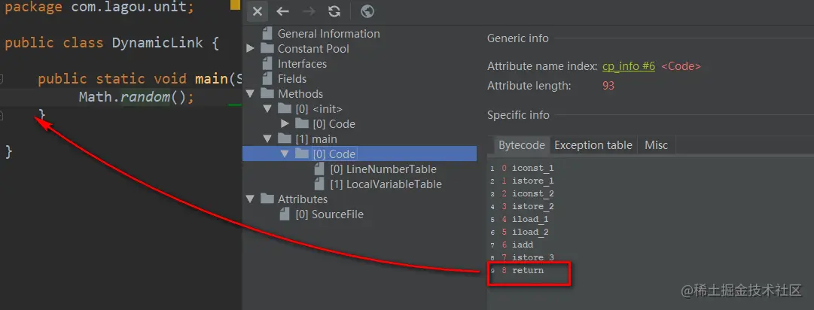The width and height of the screenshot is (814, 310).
Task: Collapse the Attributes node
Action: coord(250,199)
